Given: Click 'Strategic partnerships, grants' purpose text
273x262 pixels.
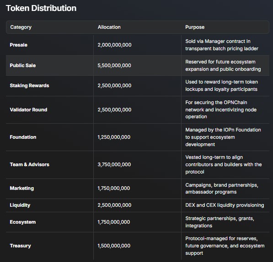Looking at the screenshot, I should (219, 222).
